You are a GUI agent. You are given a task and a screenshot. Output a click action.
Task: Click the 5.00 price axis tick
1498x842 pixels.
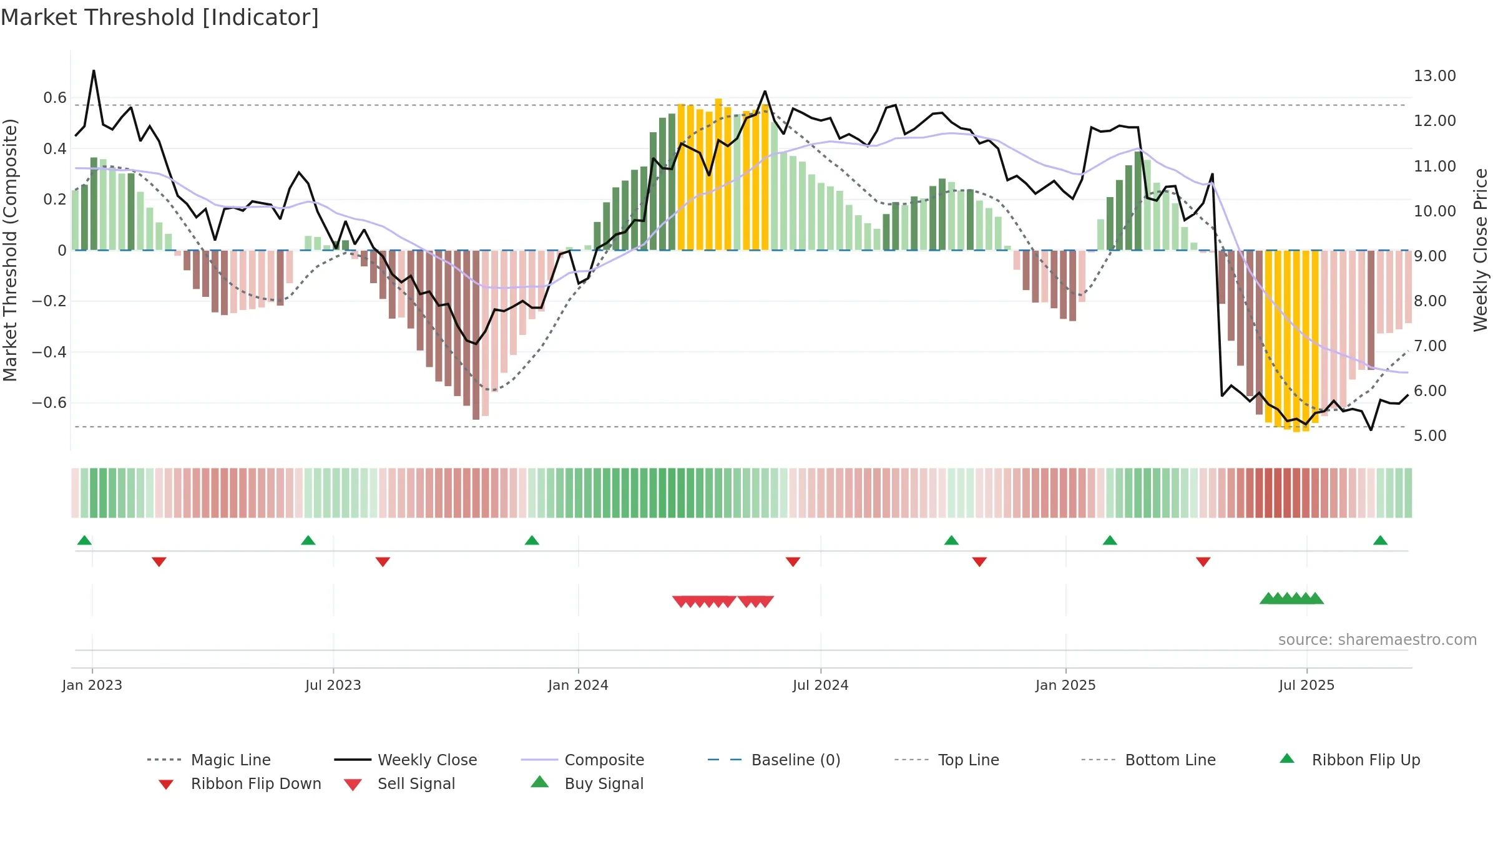coord(1430,435)
